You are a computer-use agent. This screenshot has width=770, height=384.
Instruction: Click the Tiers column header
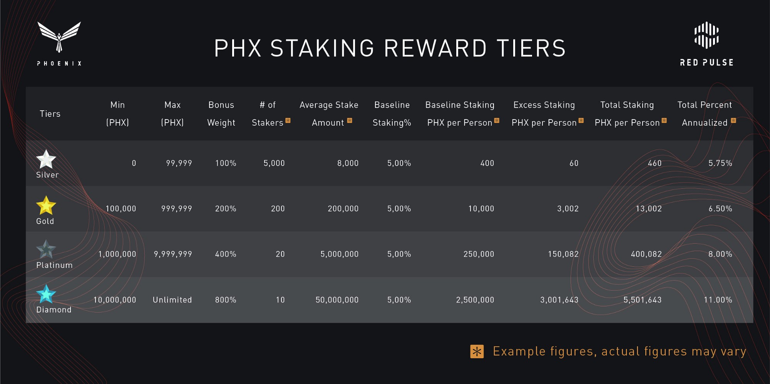click(x=50, y=114)
